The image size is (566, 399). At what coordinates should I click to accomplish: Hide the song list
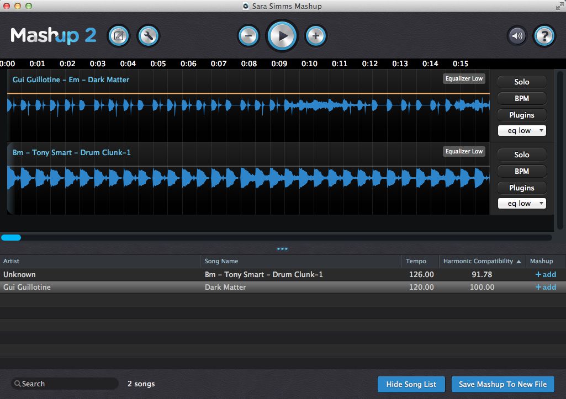411,384
